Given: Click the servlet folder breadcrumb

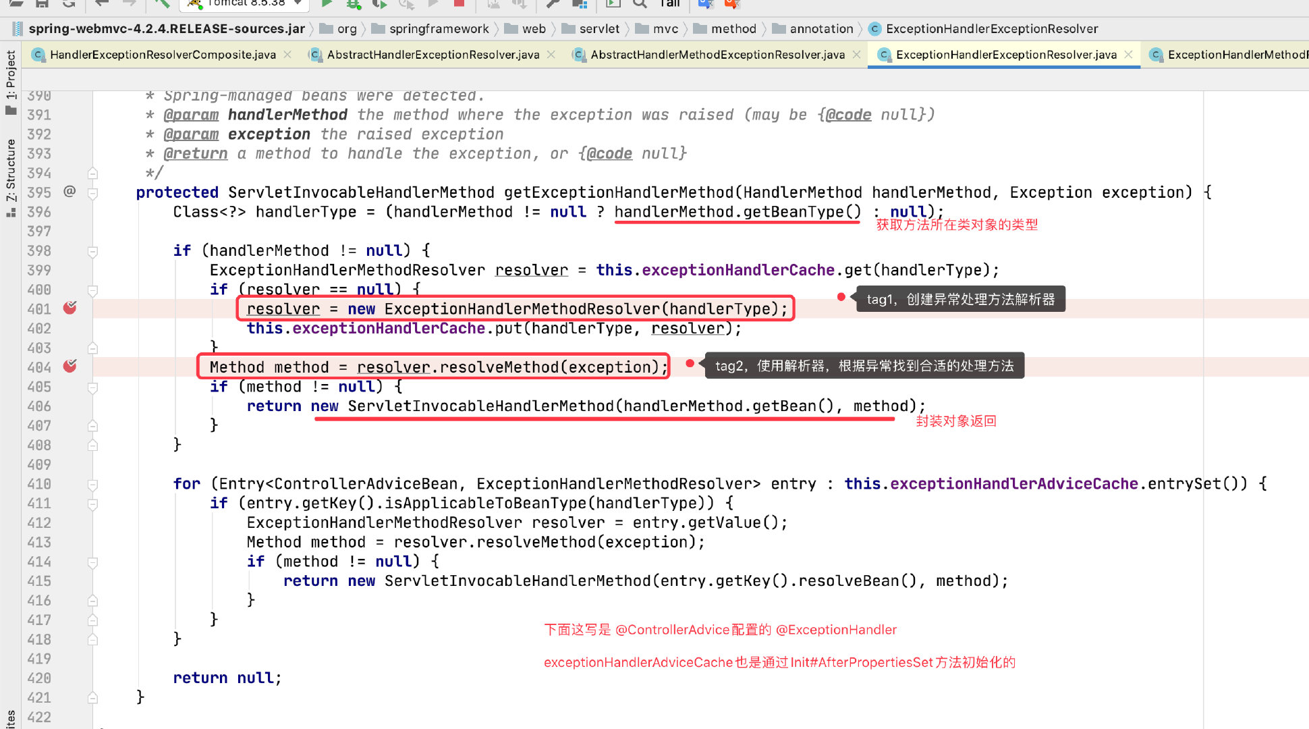Looking at the screenshot, I should (591, 28).
